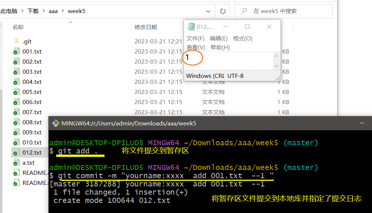Open Notepad 格式(O) menu

coord(242,39)
